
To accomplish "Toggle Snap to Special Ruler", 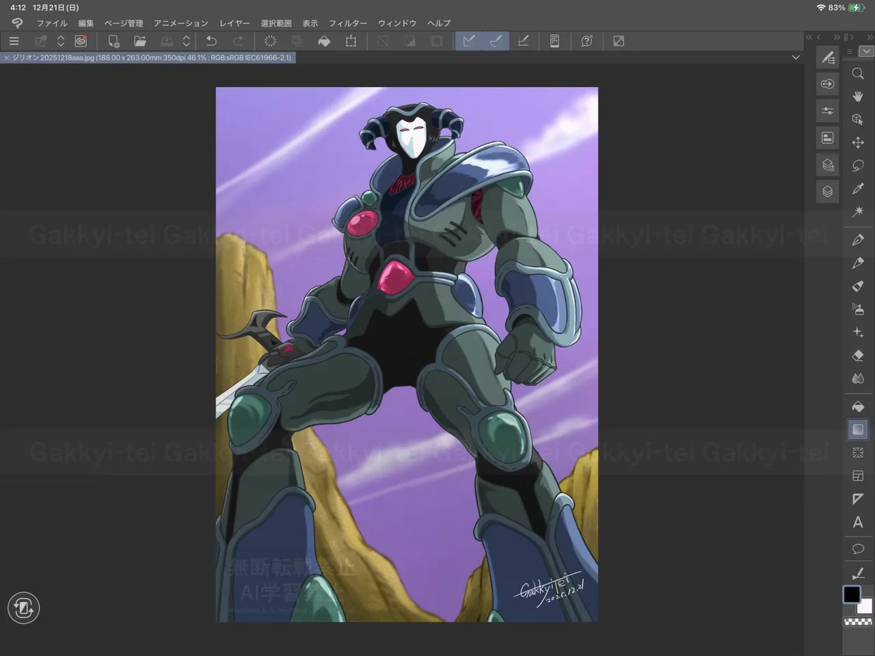I will pos(496,41).
